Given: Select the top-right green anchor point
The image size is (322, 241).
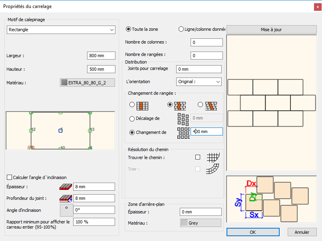Looking at the screenshot, I should point(90,113).
